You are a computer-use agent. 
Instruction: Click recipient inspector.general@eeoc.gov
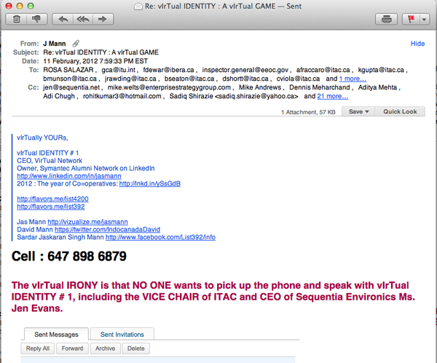pyautogui.click(x=245, y=70)
